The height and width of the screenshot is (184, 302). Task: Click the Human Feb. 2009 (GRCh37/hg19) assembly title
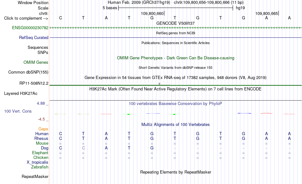tap(139, 3)
